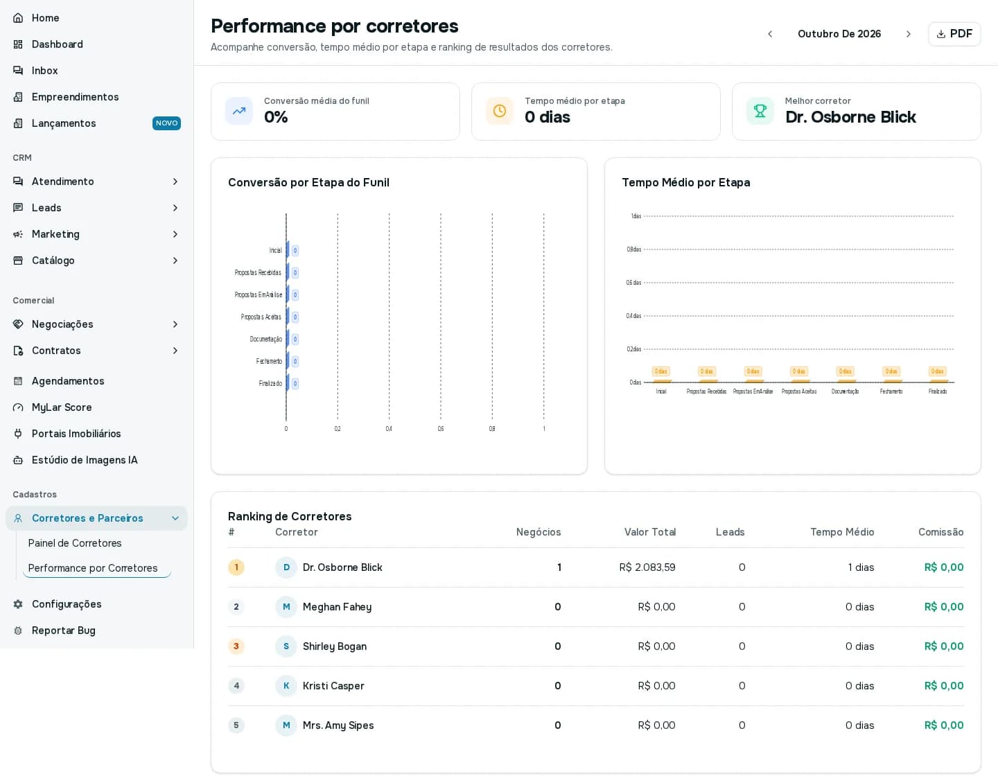998x776 pixels.
Task: Click the D avatar of Dr. Osborne Blick
Action: 286,567
